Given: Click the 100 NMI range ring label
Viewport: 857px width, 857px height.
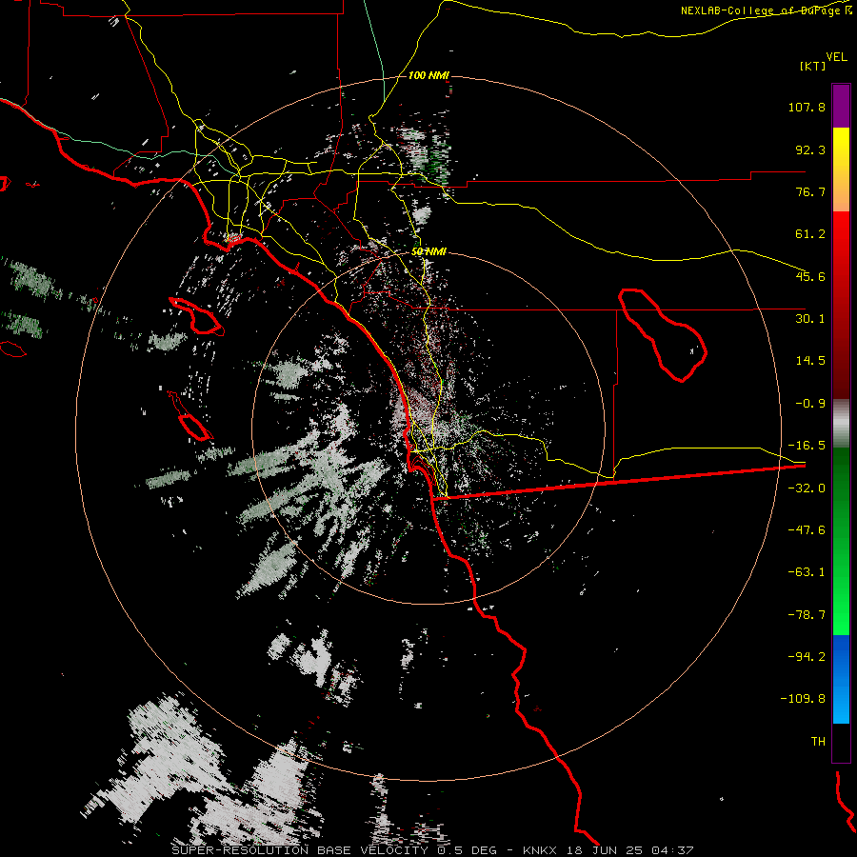Looking at the screenshot, I should coord(428,75).
